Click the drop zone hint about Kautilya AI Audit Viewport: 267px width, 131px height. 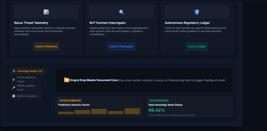tap(171, 80)
